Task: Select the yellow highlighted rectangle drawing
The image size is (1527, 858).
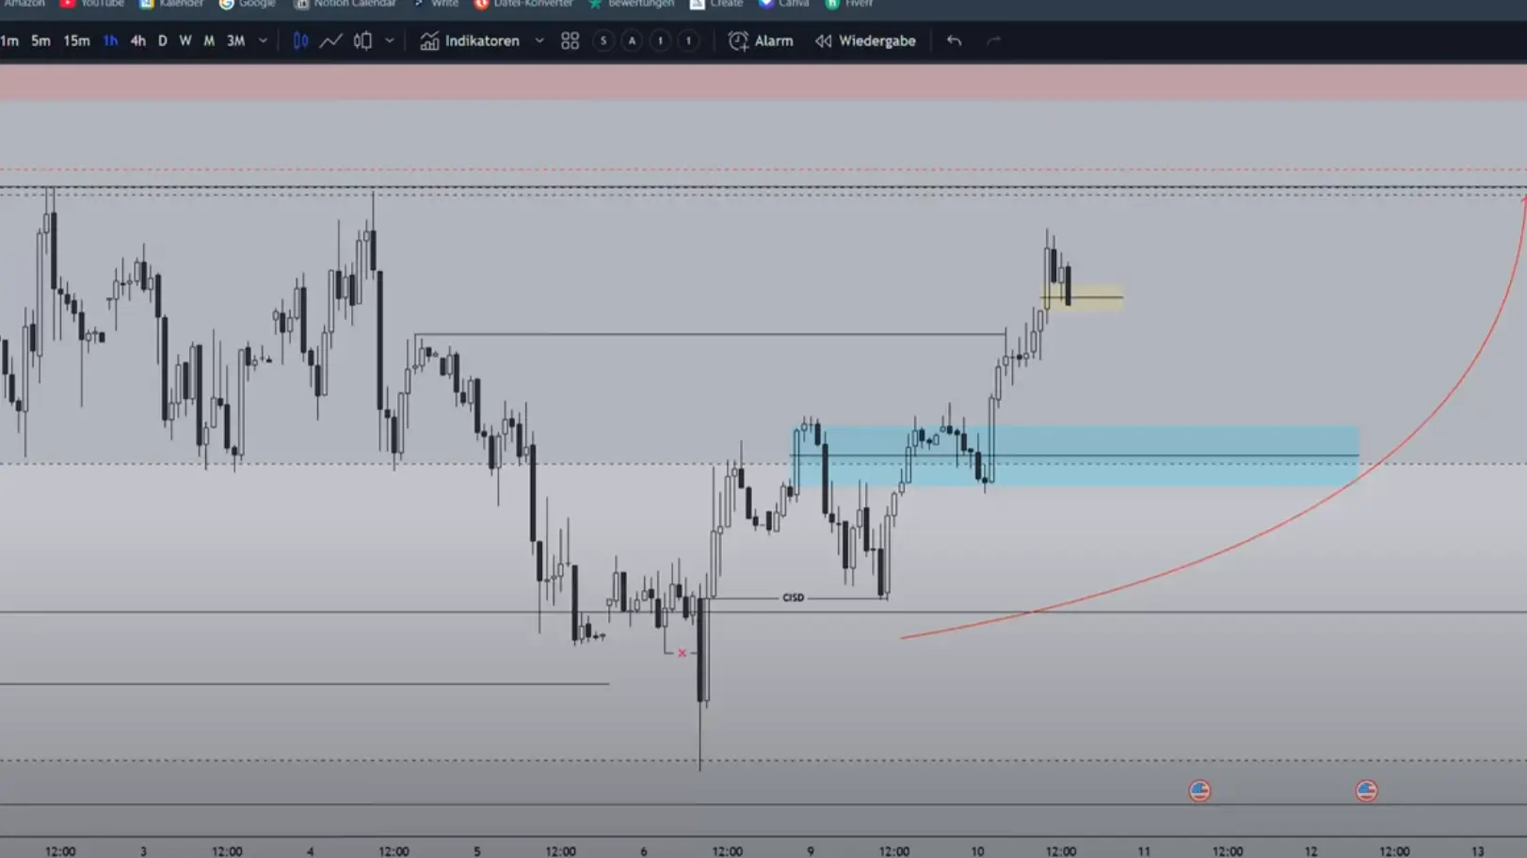Action: click(x=1083, y=297)
